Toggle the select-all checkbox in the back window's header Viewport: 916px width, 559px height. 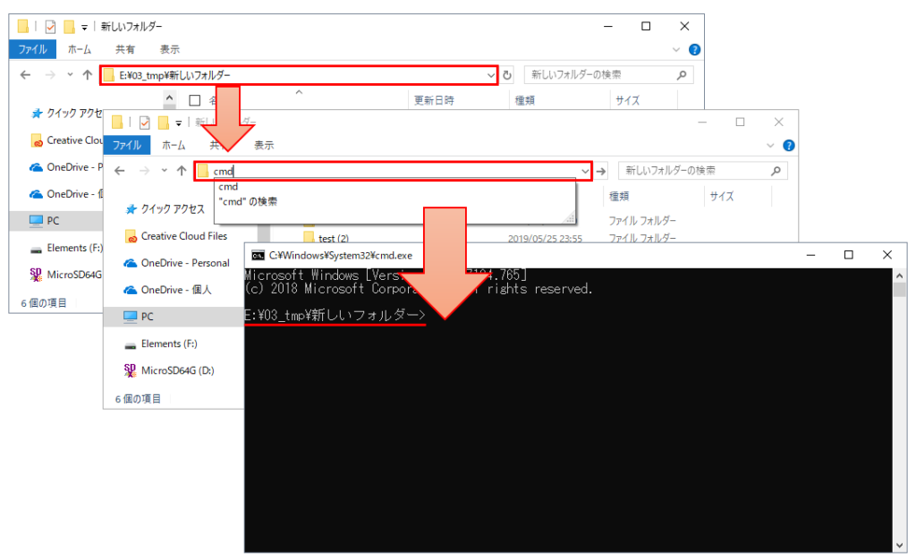pos(194,100)
